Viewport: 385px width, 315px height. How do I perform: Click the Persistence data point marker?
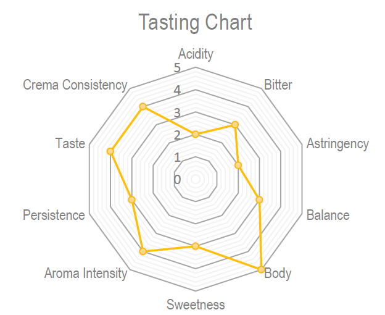[x=131, y=199]
